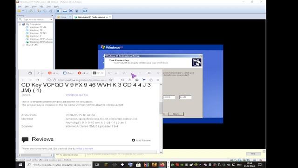298x168 pixels.
Task: Open the Windows Start menu
Action: [x=20, y=165]
